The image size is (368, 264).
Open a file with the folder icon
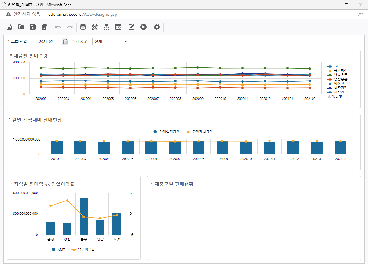tap(21, 27)
